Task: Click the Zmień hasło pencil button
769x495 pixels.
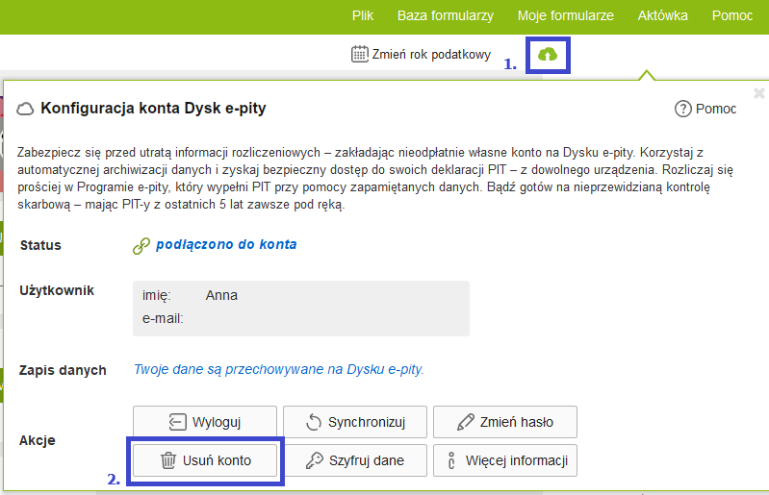Action: pyautogui.click(x=504, y=422)
